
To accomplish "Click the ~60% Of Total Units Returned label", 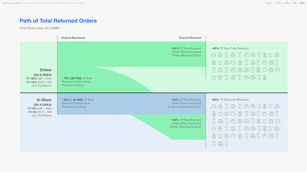I will 230,100.
